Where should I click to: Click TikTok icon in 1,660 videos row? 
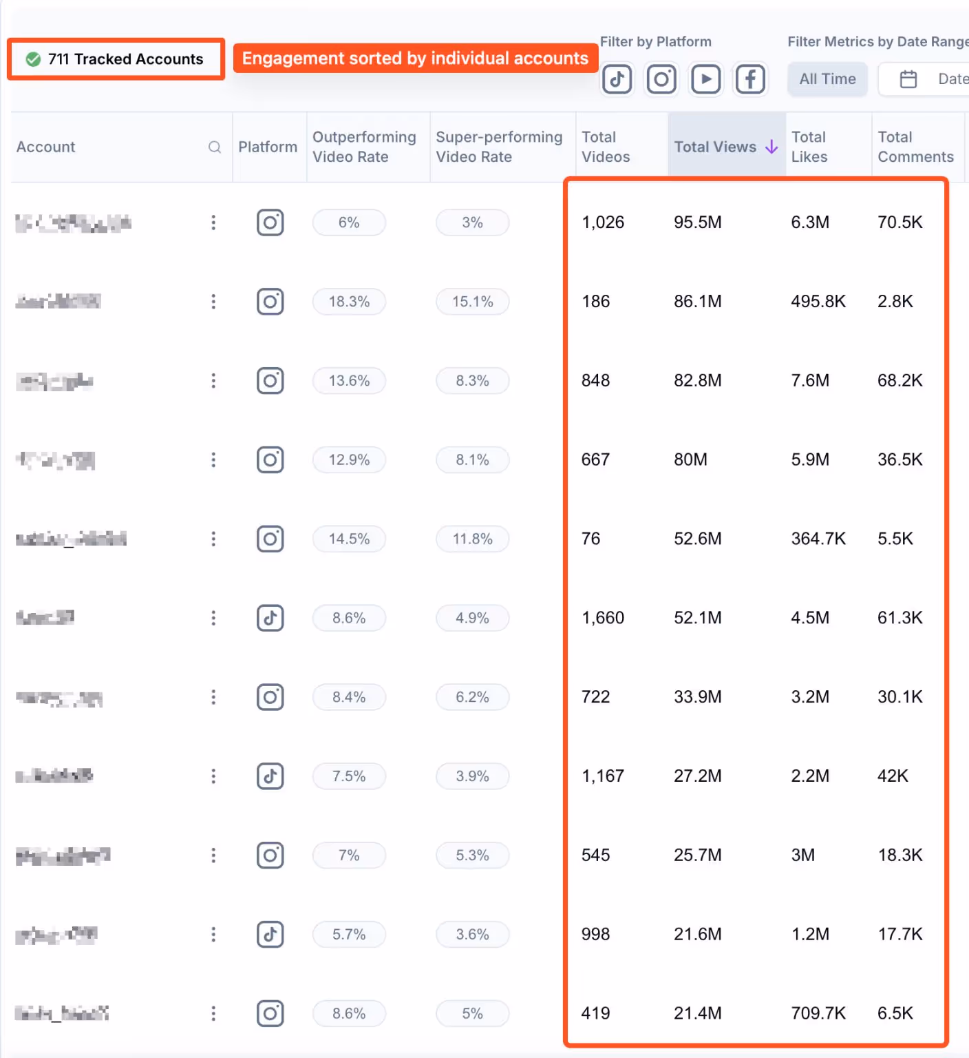click(270, 618)
